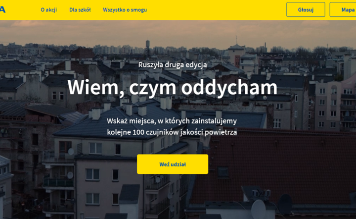Click the Wskaż miejsca description line
Viewport: 356px width, 219px height.
172,121
